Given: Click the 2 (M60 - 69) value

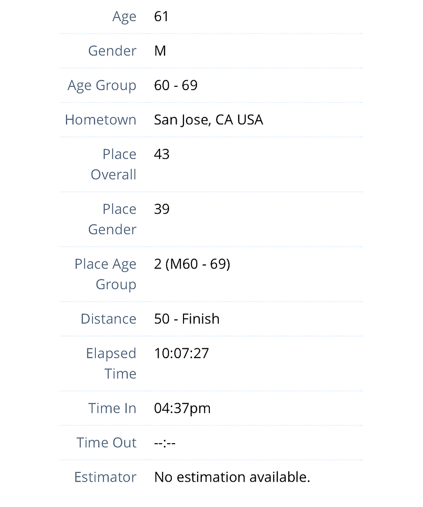Looking at the screenshot, I should pyautogui.click(x=192, y=264).
